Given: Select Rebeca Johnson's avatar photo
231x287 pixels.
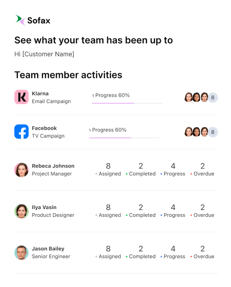Looking at the screenshot, I should [22, 170].
